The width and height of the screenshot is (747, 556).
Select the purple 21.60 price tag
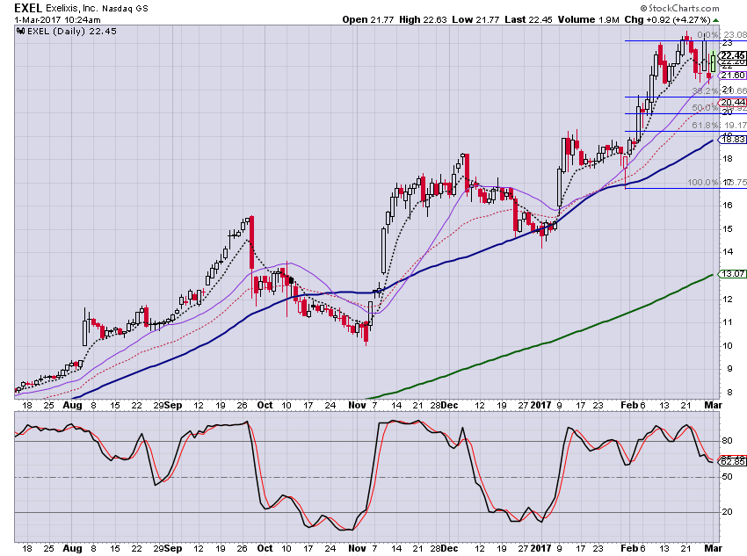(x=732, y=76)
